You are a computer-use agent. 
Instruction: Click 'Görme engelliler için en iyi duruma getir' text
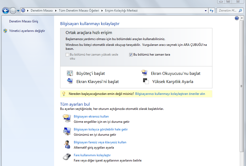pyautogui.click(x=102, y=122)
